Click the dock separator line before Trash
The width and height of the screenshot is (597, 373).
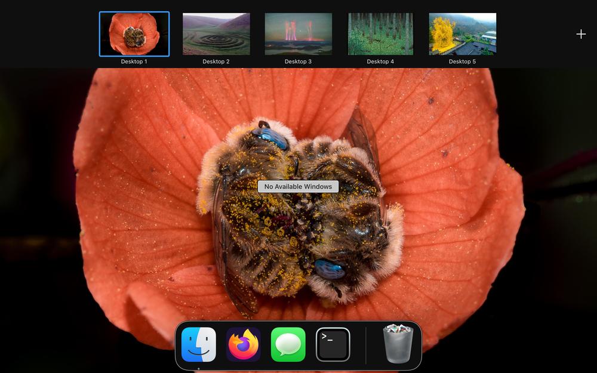pos(366,345)
